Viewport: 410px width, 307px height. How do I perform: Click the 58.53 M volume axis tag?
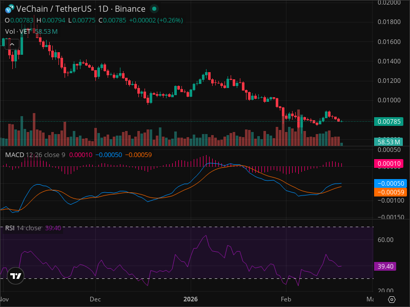388,142
